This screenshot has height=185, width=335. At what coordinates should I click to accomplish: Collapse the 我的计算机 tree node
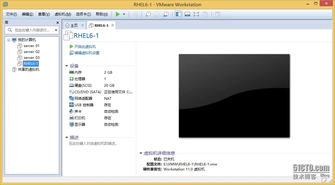click(9, 40)
